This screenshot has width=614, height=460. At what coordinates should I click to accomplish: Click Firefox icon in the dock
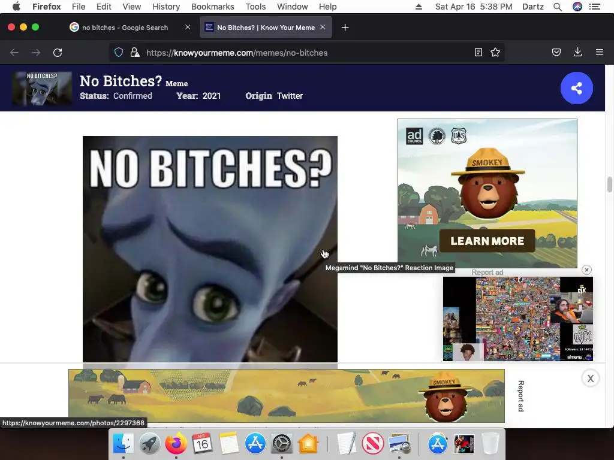[x=176, y=444]
